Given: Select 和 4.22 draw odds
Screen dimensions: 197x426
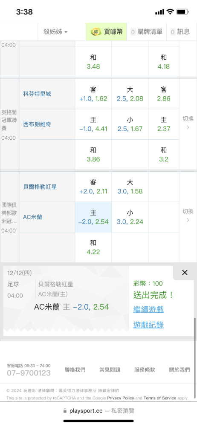Looking at the screenshot, I should 93,247.
